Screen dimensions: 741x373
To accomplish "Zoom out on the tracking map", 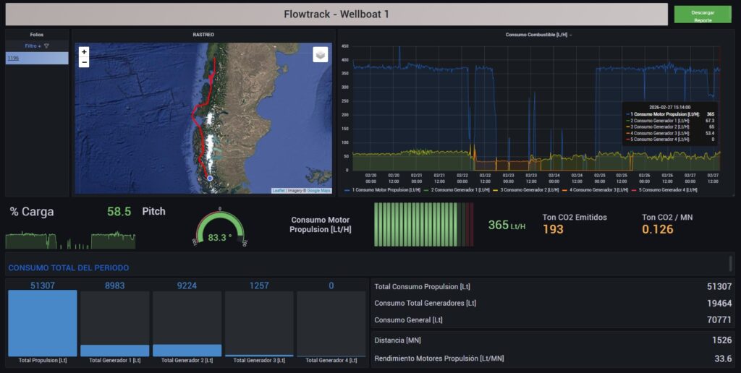I will pyautogui.click(x=84, y=62).
